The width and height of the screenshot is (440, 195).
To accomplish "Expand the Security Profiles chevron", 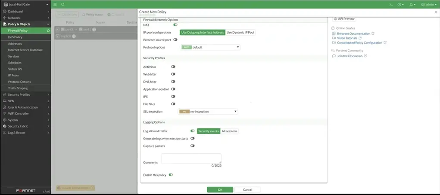I will point(48,94).
